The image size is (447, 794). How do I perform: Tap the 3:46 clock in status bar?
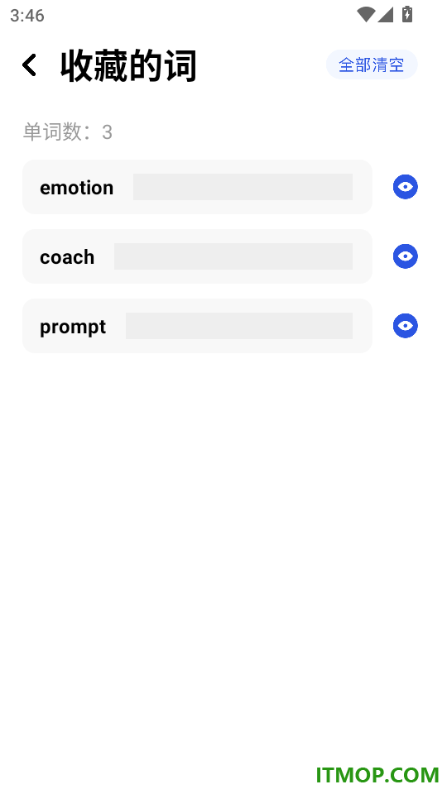[x=26, y=15]
